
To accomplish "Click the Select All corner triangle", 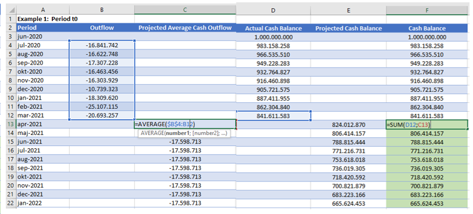I will coord(11,10).
